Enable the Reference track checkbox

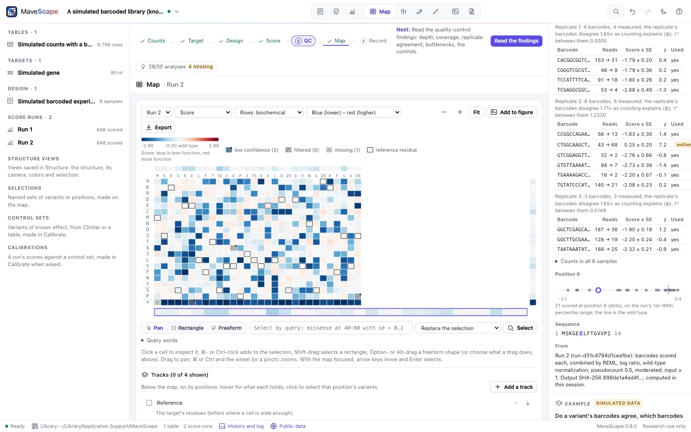[x=149, y=403]
